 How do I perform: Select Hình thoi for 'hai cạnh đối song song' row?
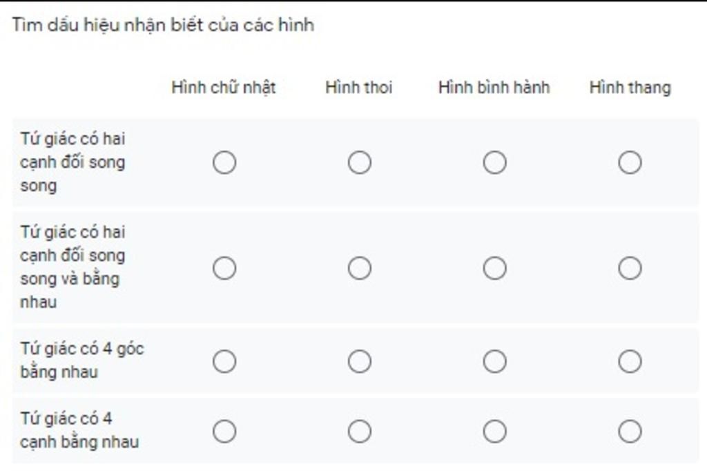tap(359, 162)
